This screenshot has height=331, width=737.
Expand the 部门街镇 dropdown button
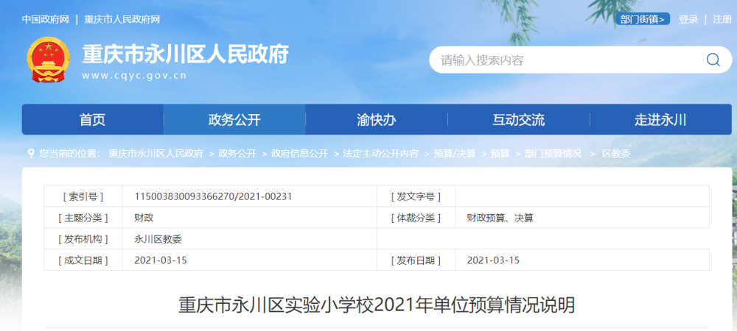[643, 19]
